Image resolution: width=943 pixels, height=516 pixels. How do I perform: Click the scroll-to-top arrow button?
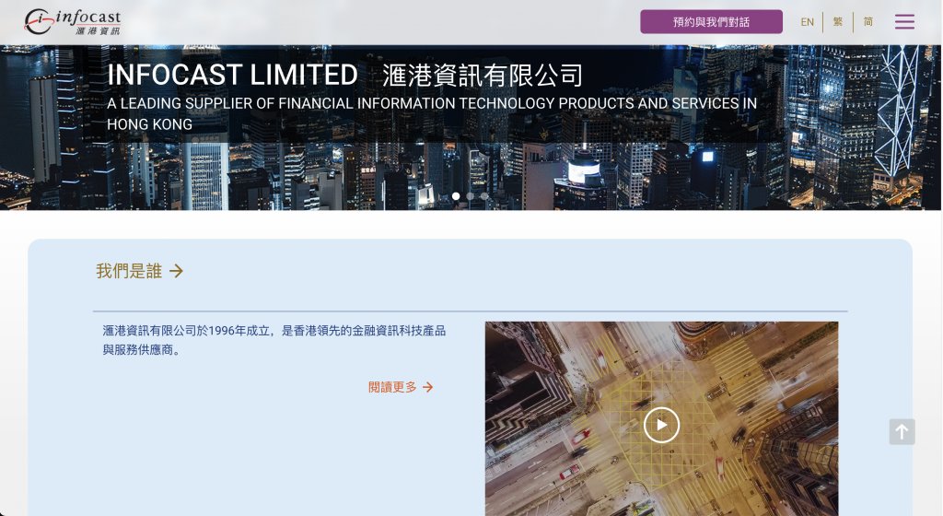click(x=902, y=432)
